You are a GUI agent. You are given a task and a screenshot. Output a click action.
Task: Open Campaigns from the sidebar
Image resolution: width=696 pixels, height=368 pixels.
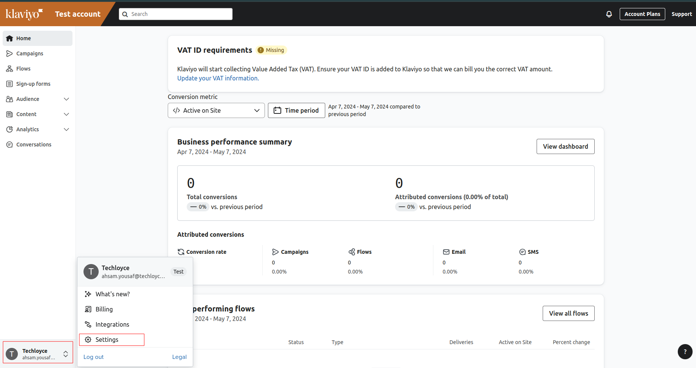(x=38, y=53)
